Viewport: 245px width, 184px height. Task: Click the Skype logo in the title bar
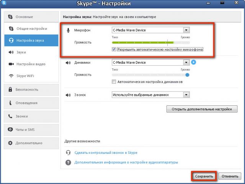pos(3,2)
